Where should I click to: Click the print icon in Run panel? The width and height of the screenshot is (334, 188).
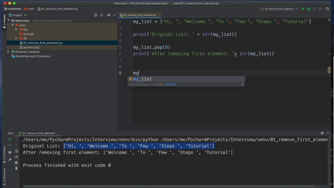[x=16, y=162]
